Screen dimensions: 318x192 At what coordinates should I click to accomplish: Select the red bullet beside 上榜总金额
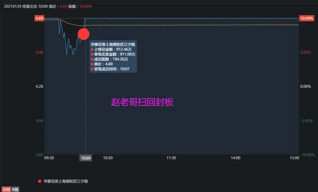tap(92, 49)
